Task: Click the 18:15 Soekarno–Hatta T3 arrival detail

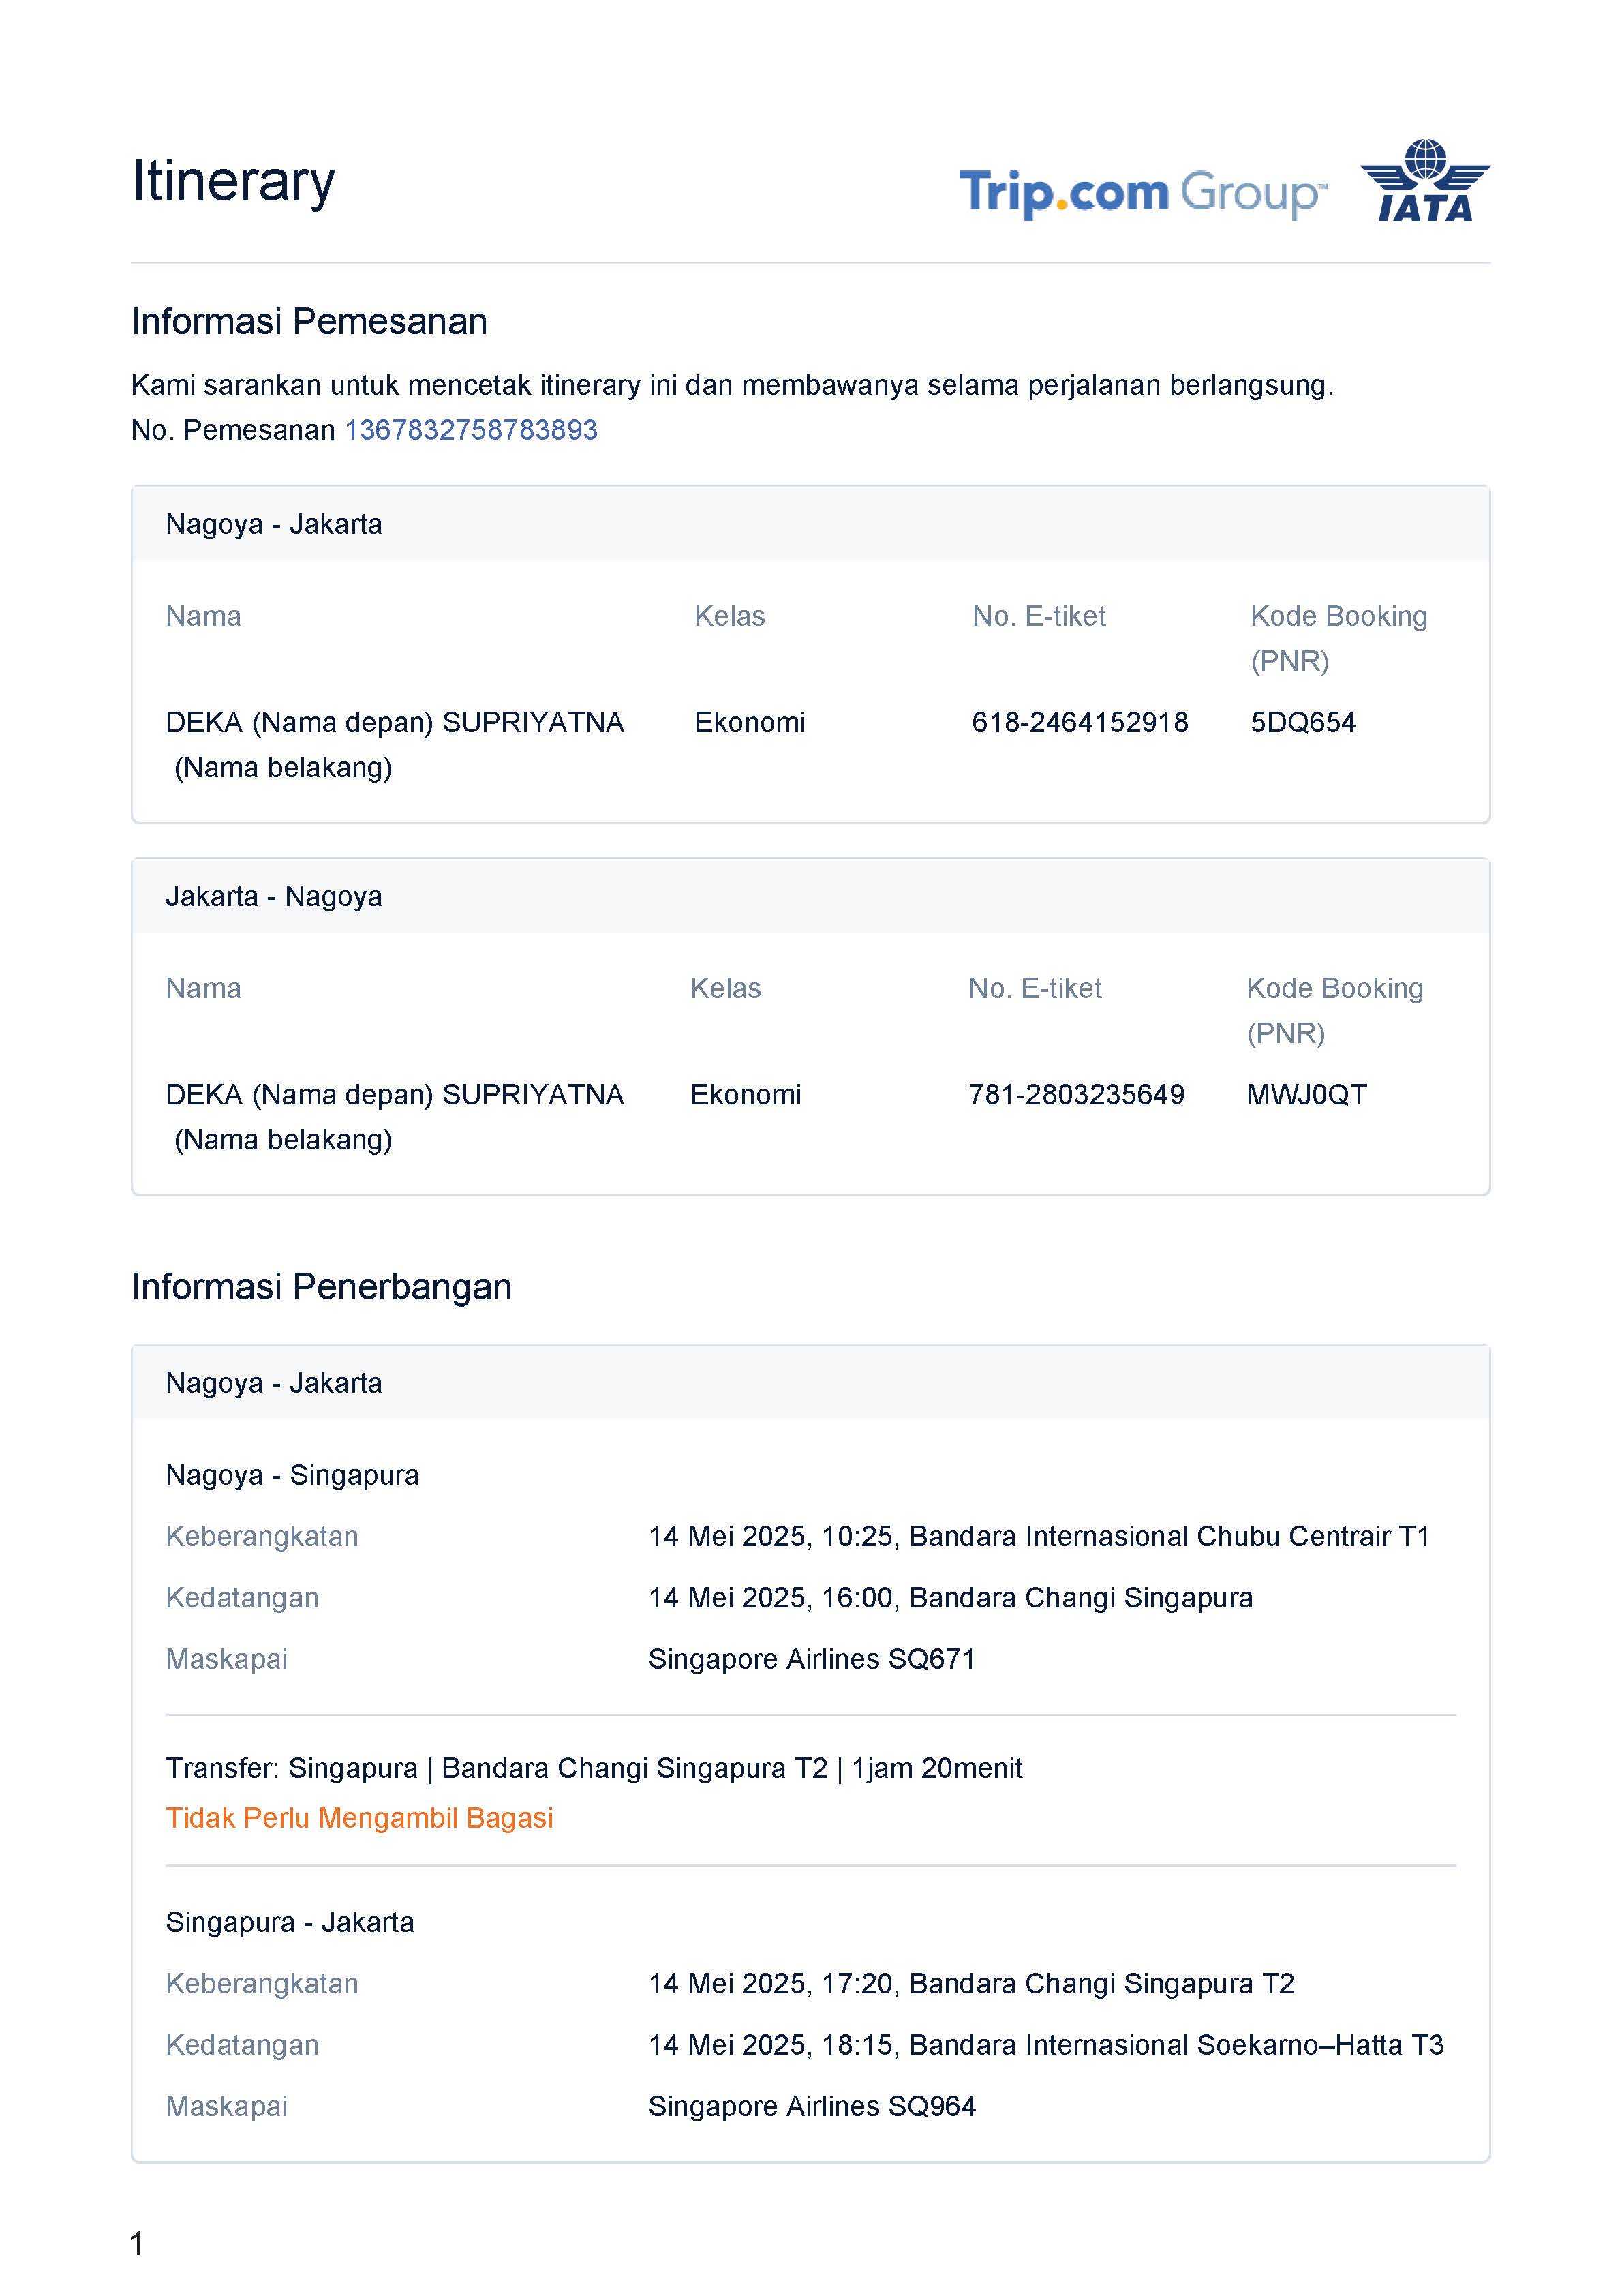Action: [x=1045, y=2045]
